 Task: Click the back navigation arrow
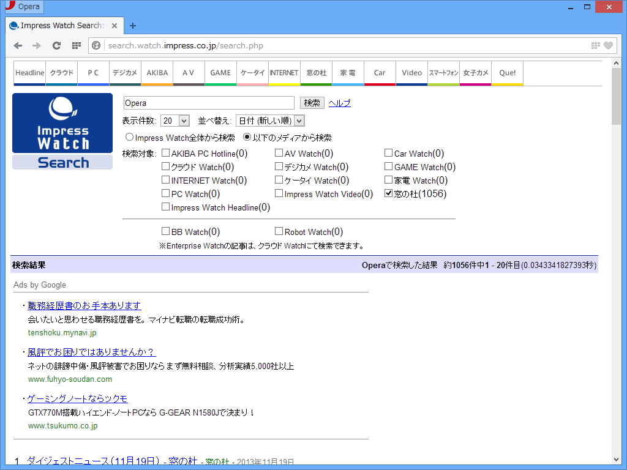point(17,45)
